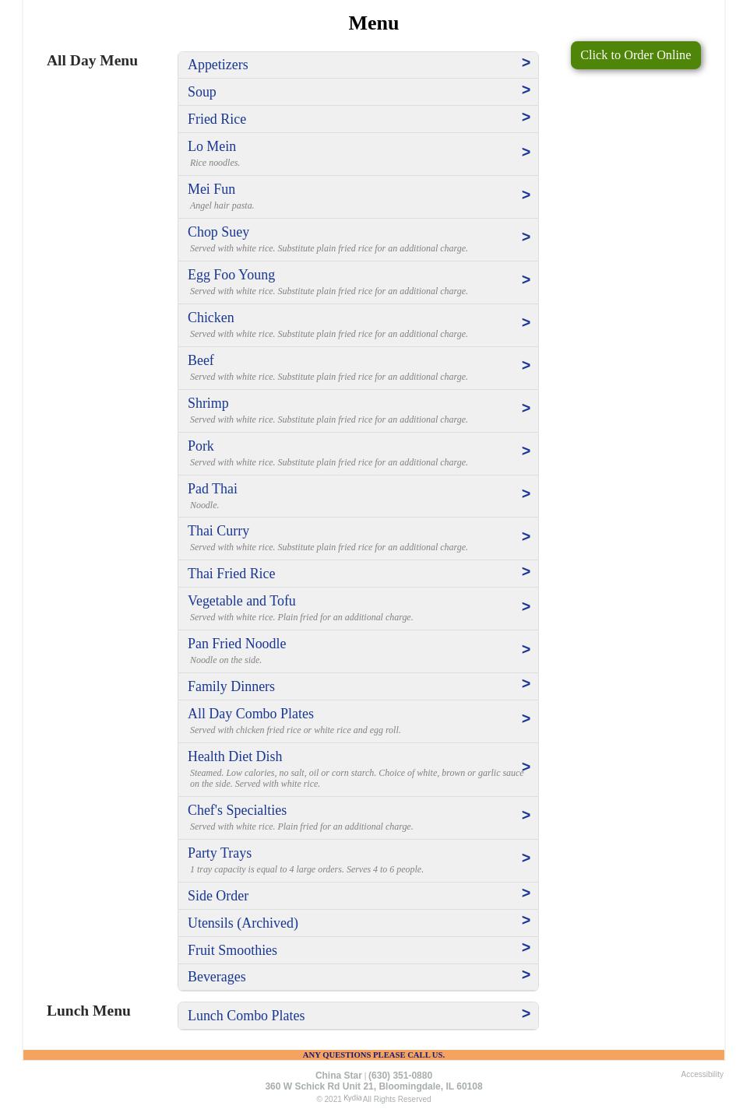The height and width of the screenshot is (1109, 736).
Task: Click the Kydia link in footer
Action: tap(352, 1098)
